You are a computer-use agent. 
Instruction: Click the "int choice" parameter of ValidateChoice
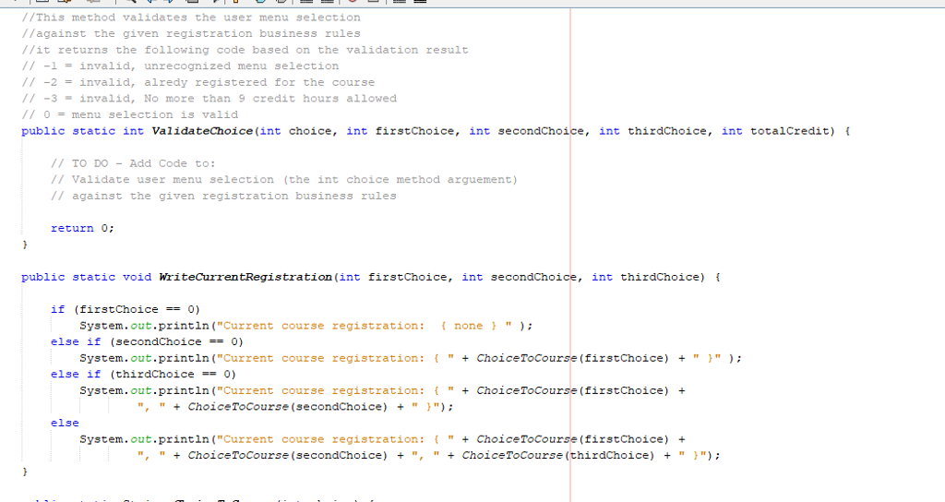click(297, 131)
